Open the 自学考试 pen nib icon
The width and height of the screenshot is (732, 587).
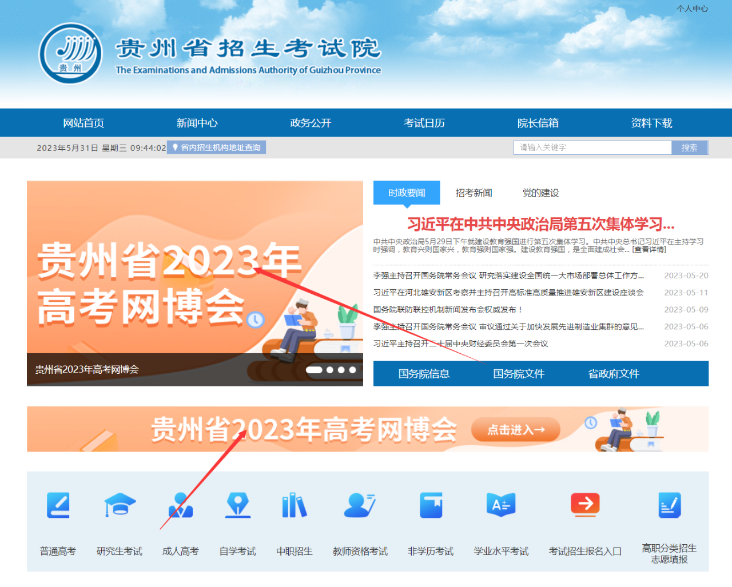click(x=238, y=505)
